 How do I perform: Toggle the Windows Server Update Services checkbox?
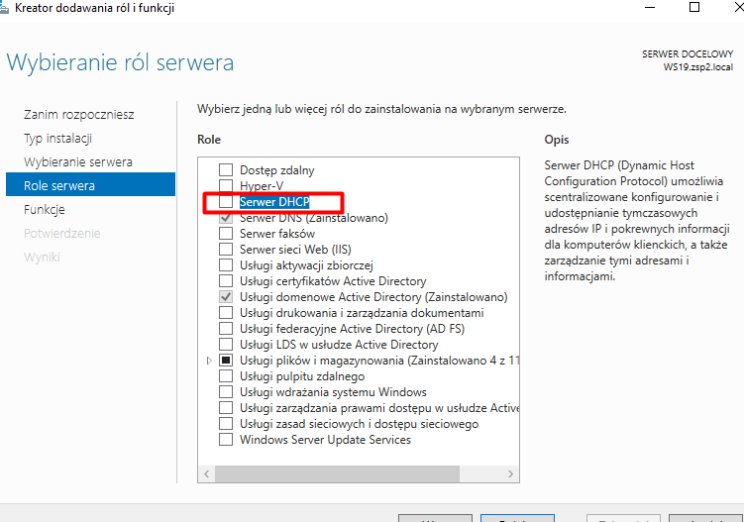pos(226,440)
